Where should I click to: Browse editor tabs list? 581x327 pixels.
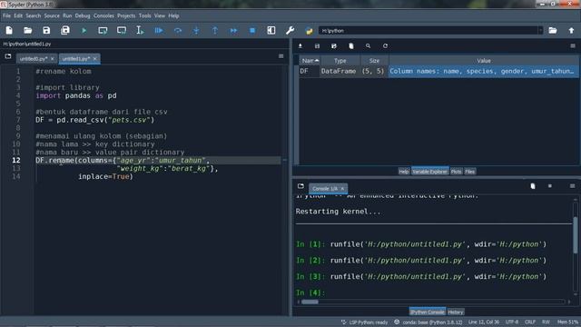[8, 56]
